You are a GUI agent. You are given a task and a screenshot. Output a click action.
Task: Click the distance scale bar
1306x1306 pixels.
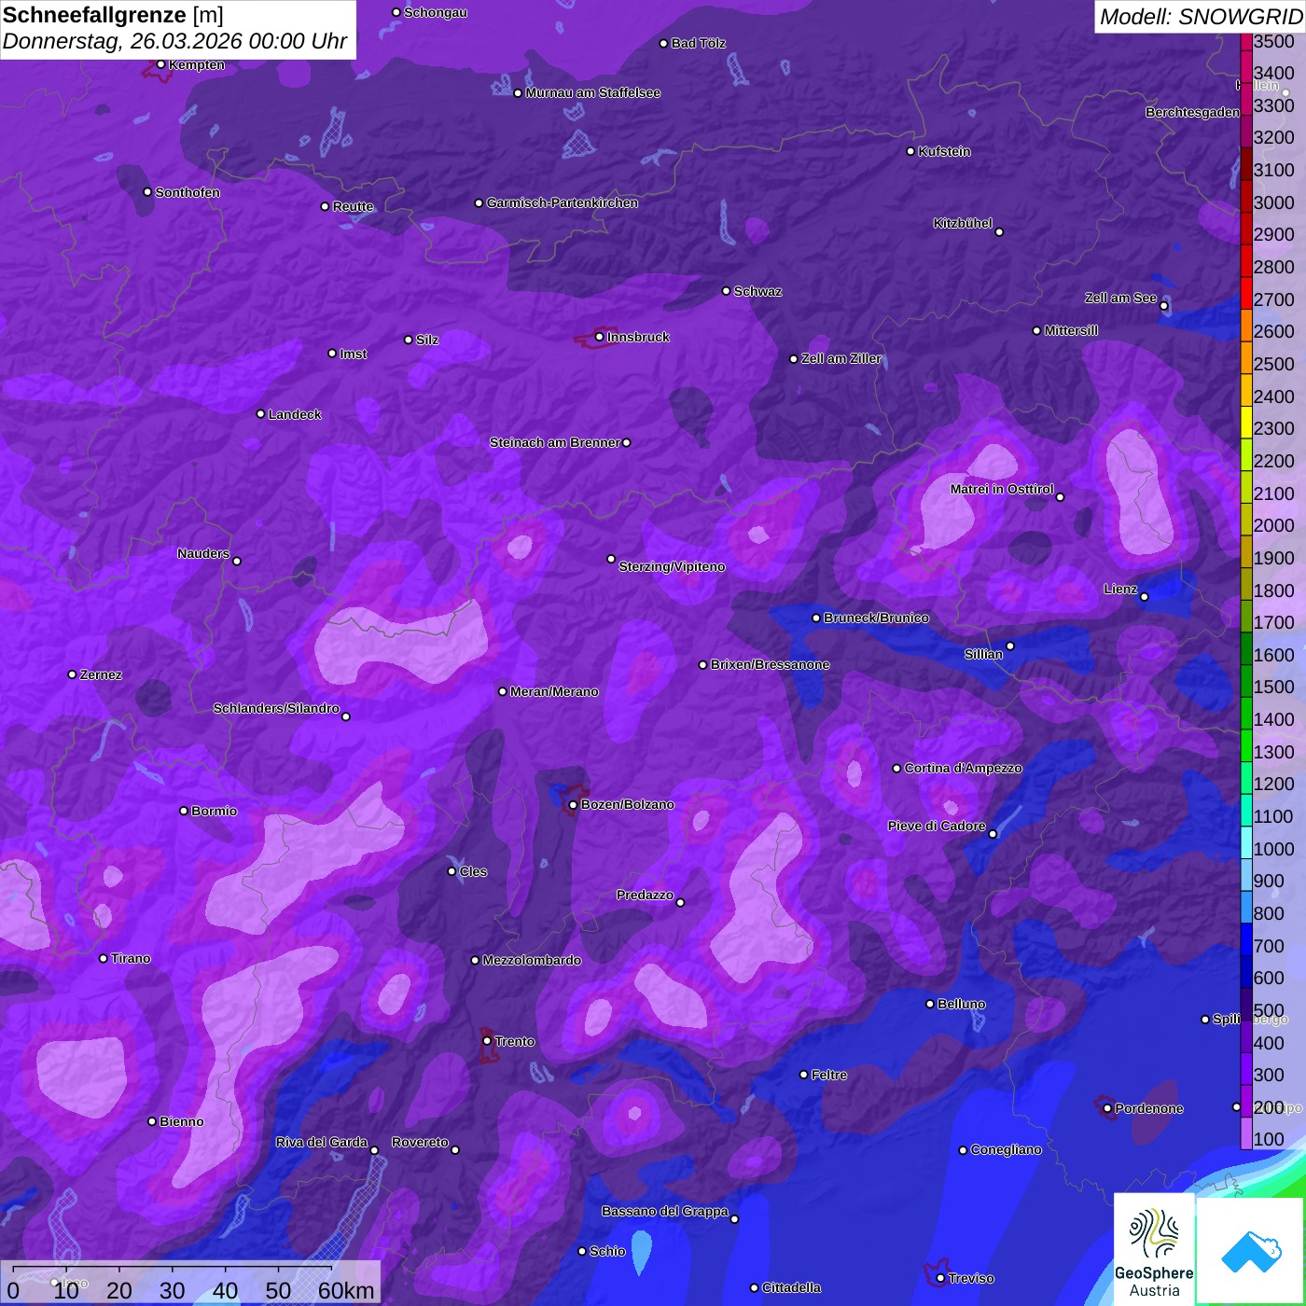point(173,1270)
